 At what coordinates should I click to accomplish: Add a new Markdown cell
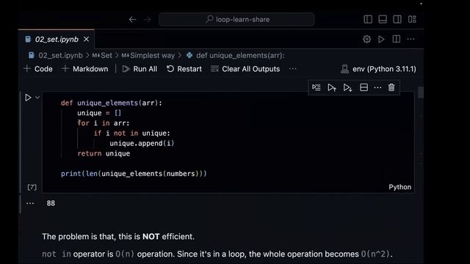click(x=85, y=69)
